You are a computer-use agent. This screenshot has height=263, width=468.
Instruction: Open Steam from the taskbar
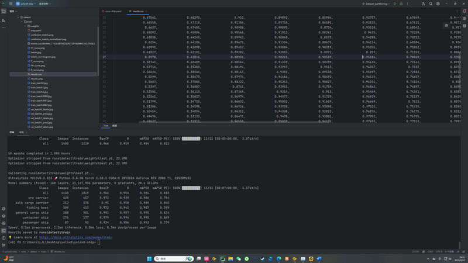[x=263, y=258]
